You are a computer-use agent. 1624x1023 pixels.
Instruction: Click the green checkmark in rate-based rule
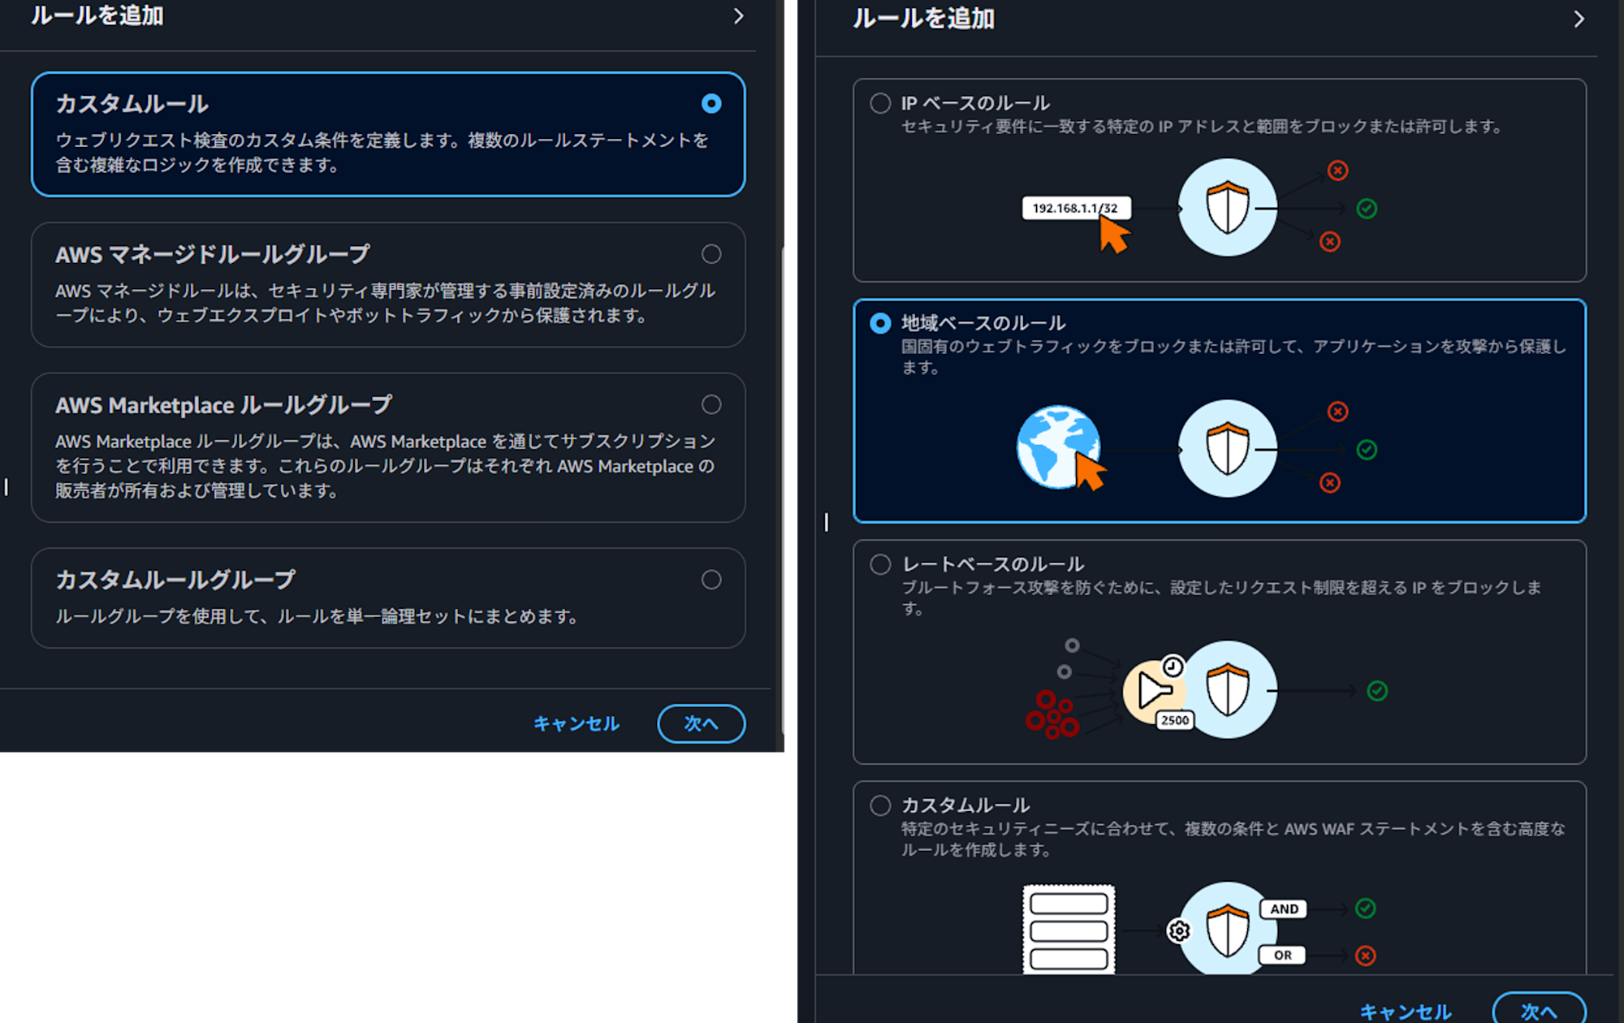click(1377, 691)
